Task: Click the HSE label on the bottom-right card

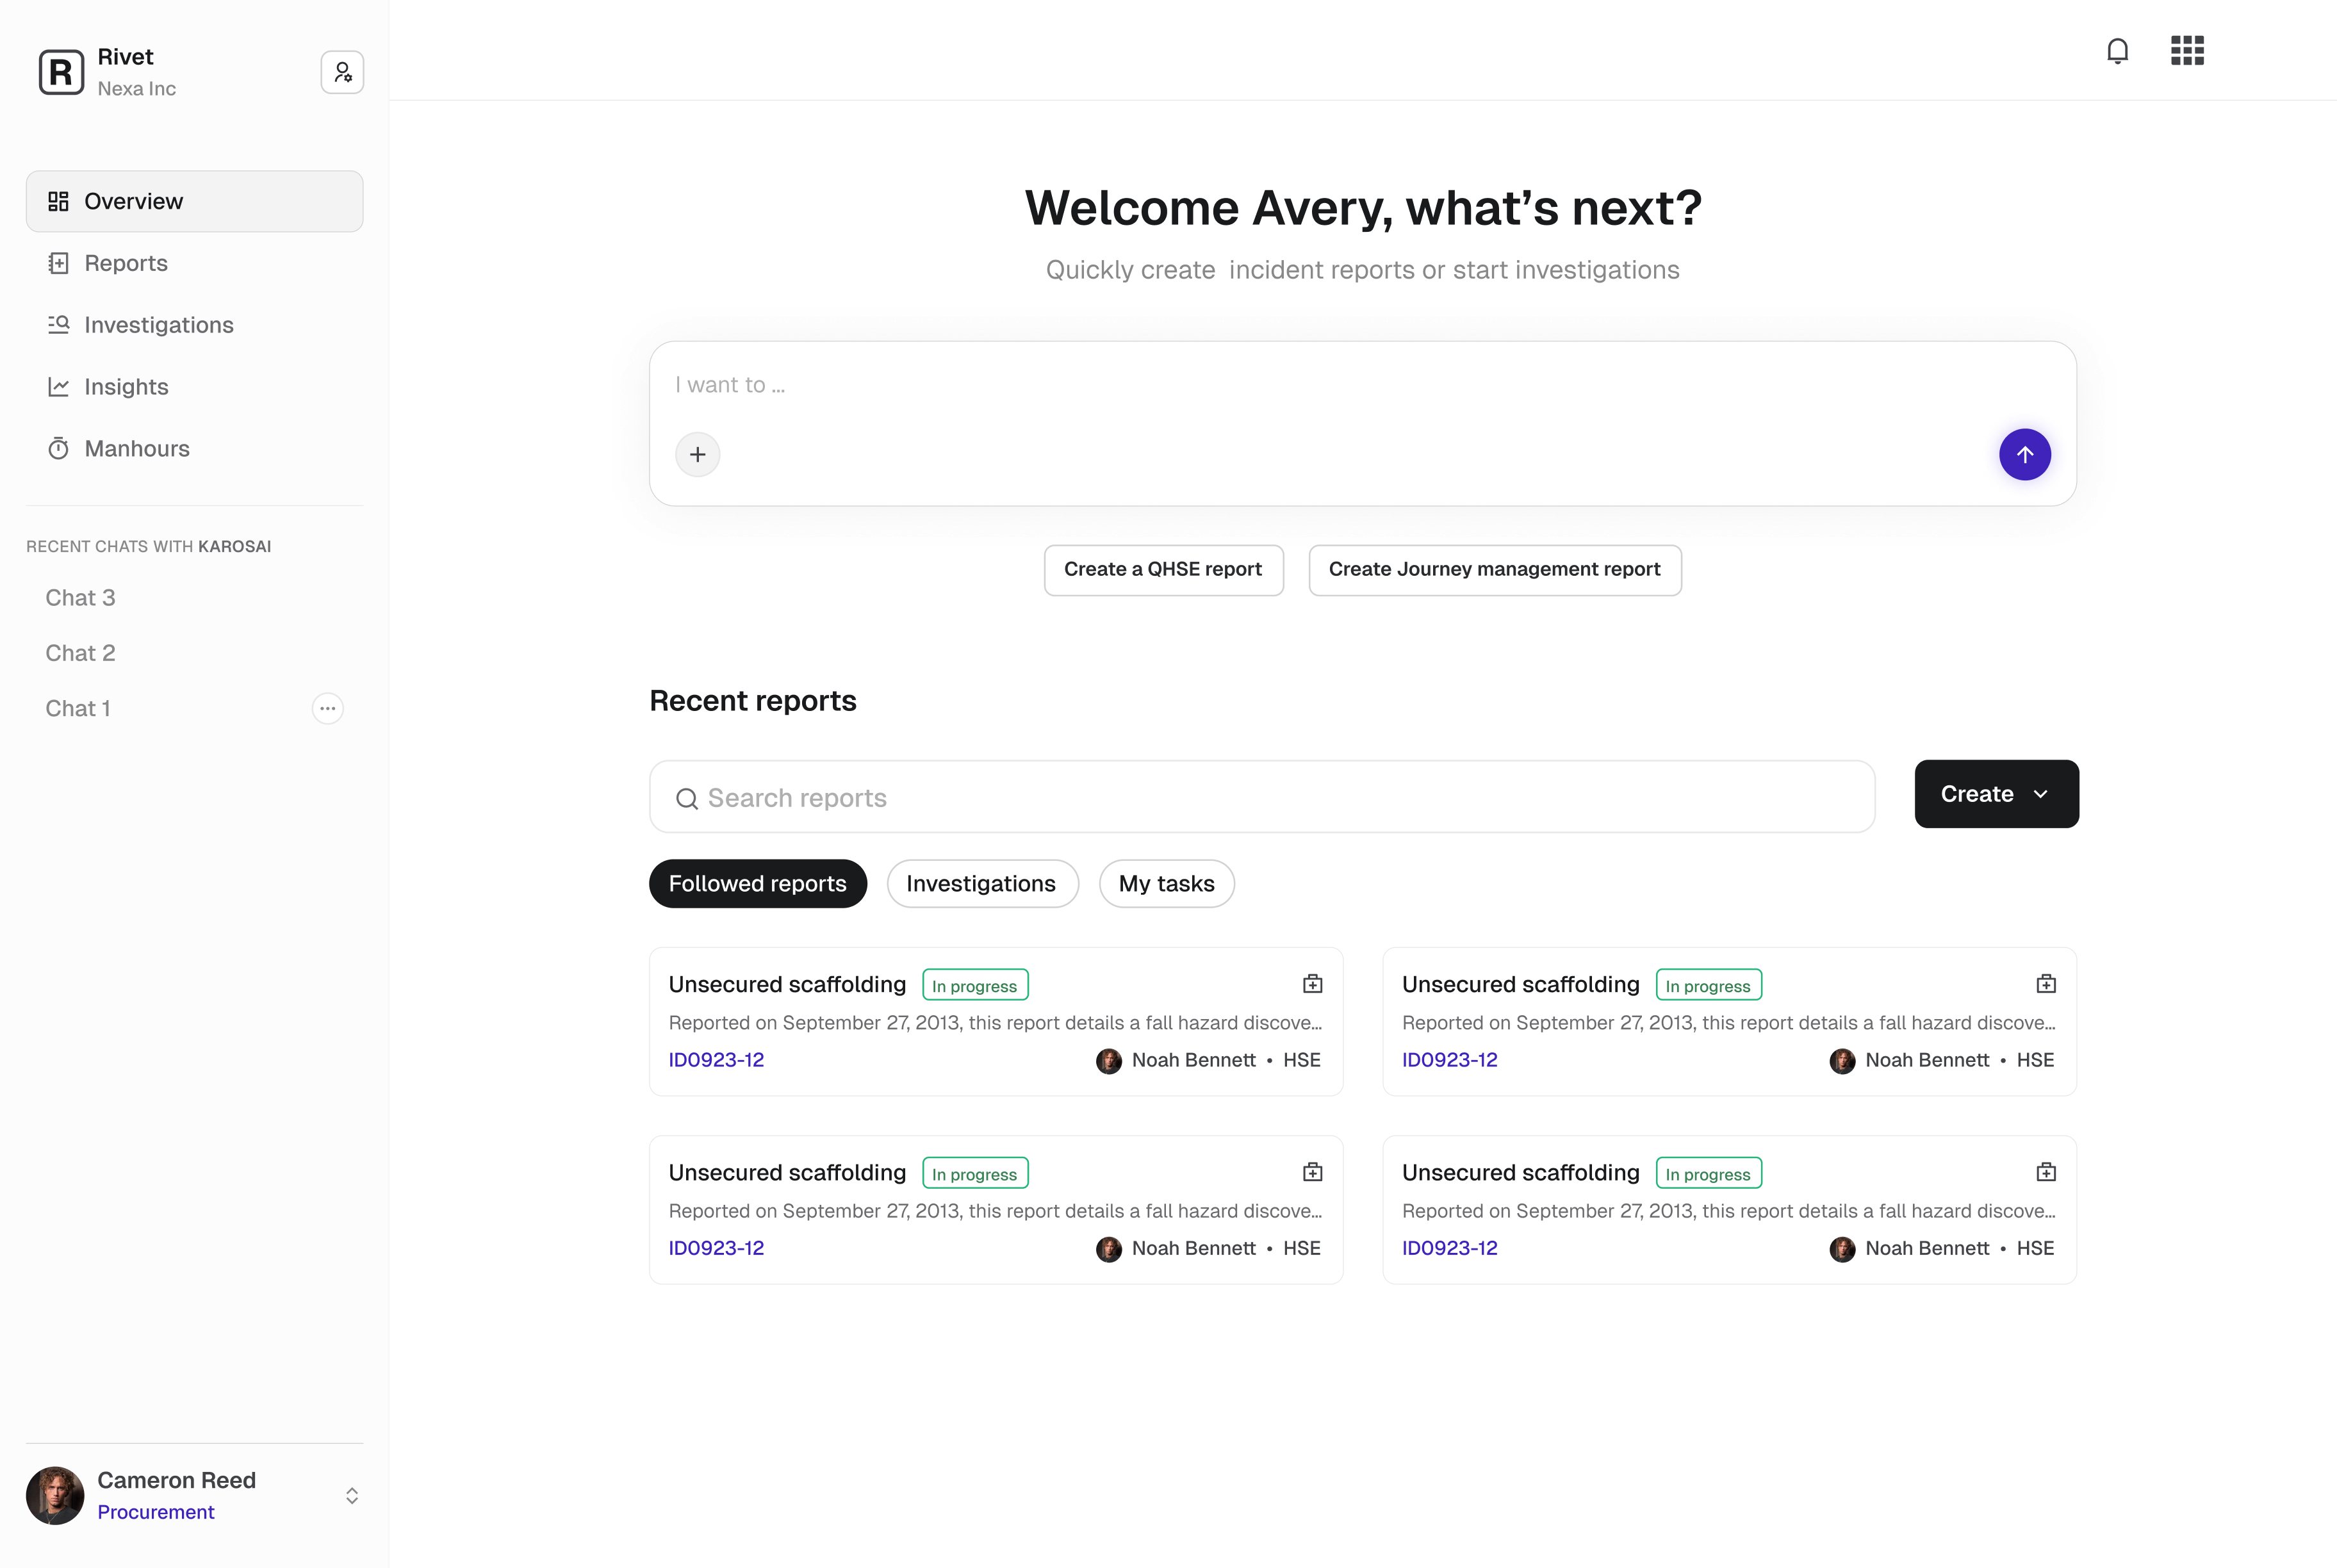Action: coord(2034,1248)
